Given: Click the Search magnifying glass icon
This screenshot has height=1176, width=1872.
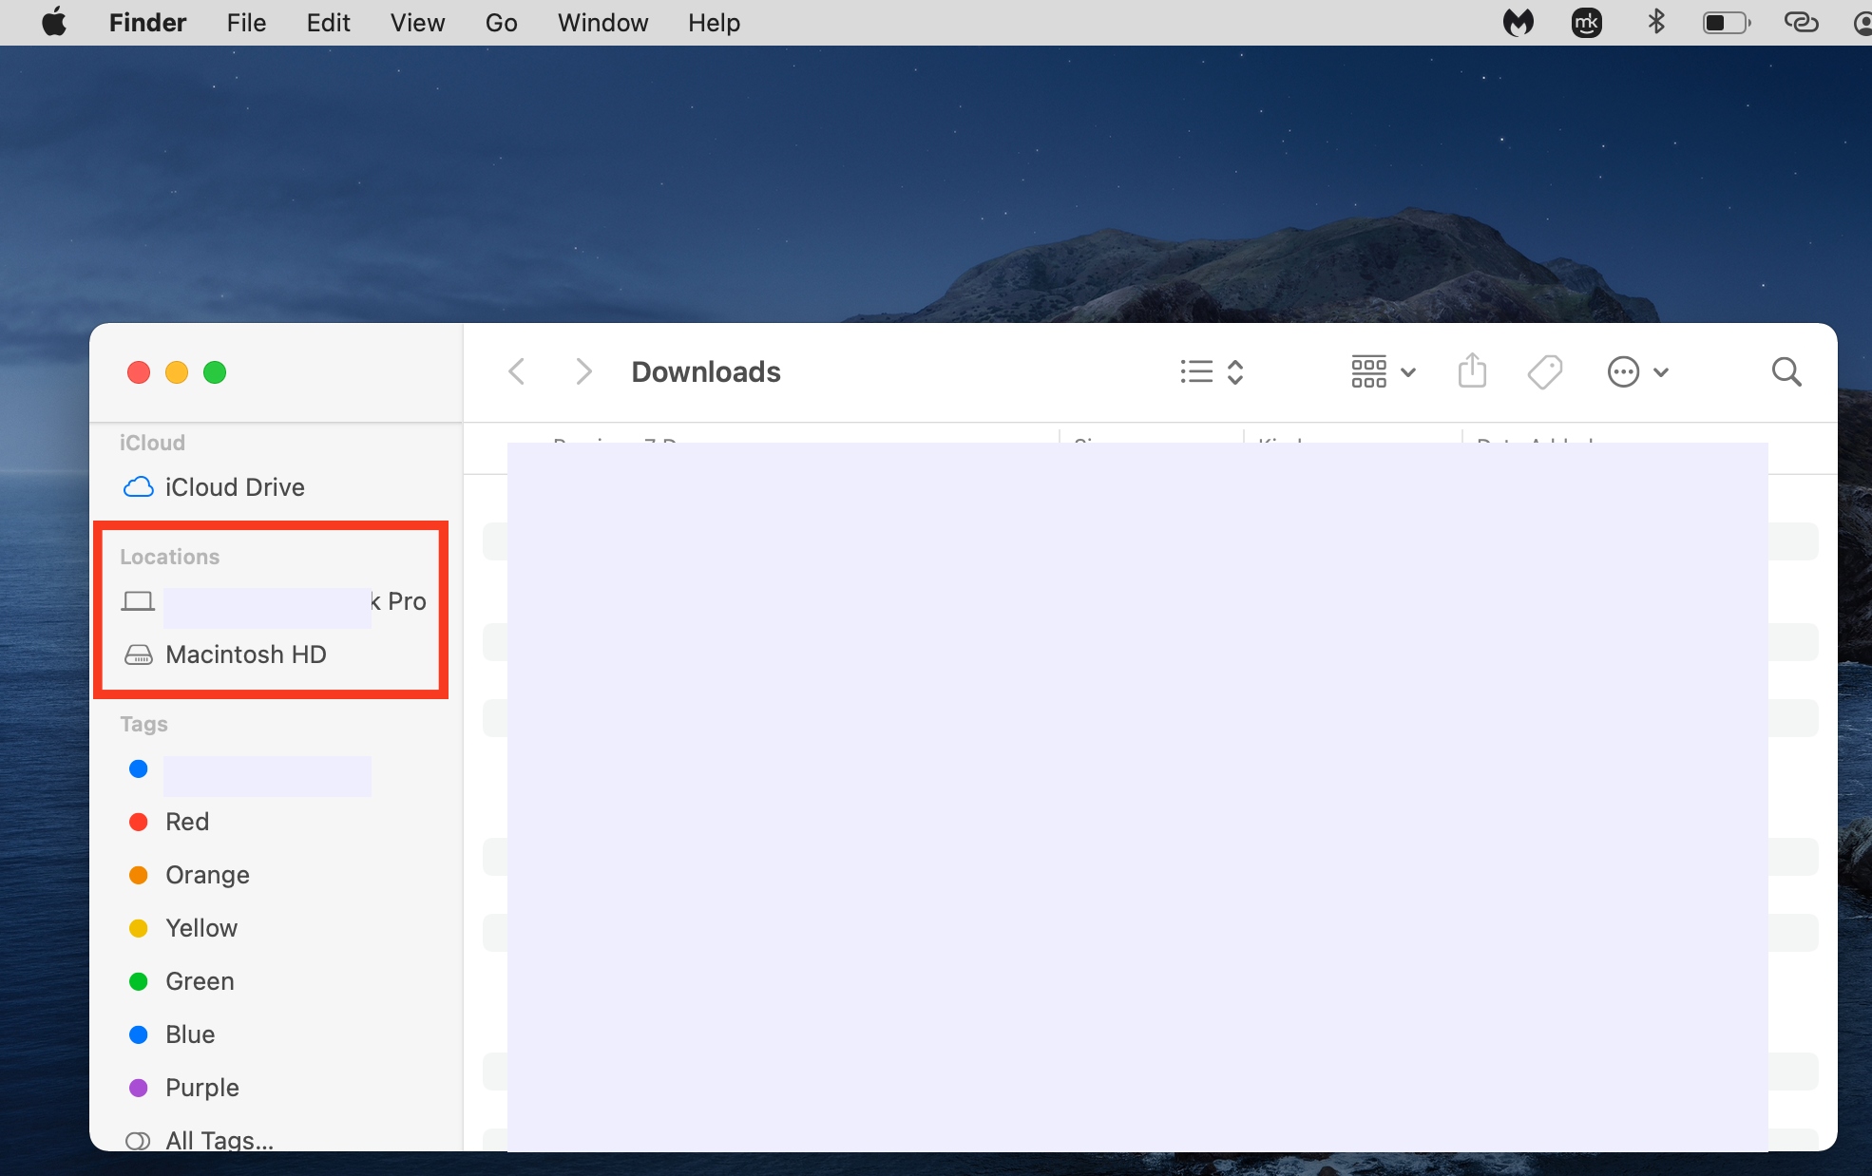Looking at the screenshot, I should point(1786,371).
